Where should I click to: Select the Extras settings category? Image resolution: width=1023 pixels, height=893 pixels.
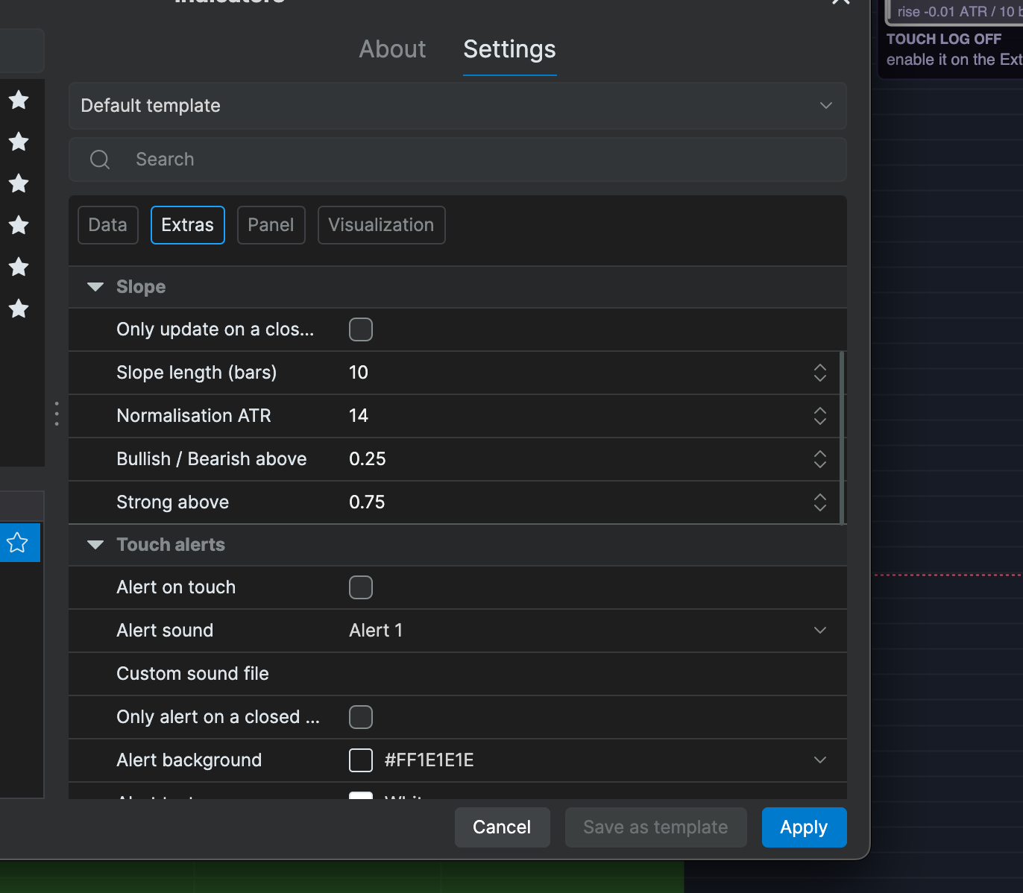pos(188,225)
